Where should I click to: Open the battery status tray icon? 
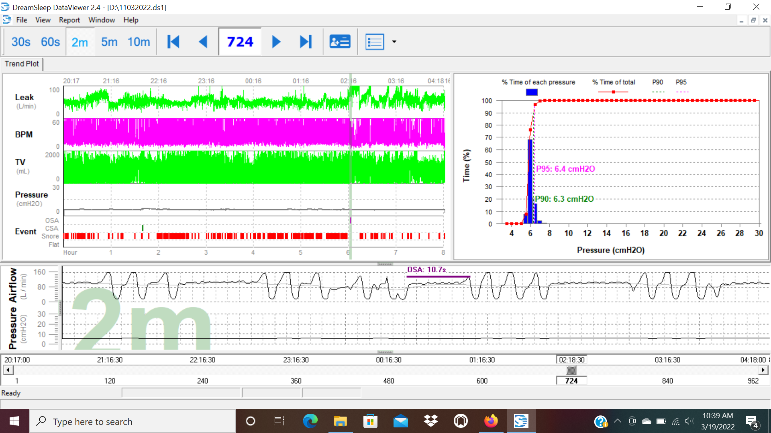661,421
